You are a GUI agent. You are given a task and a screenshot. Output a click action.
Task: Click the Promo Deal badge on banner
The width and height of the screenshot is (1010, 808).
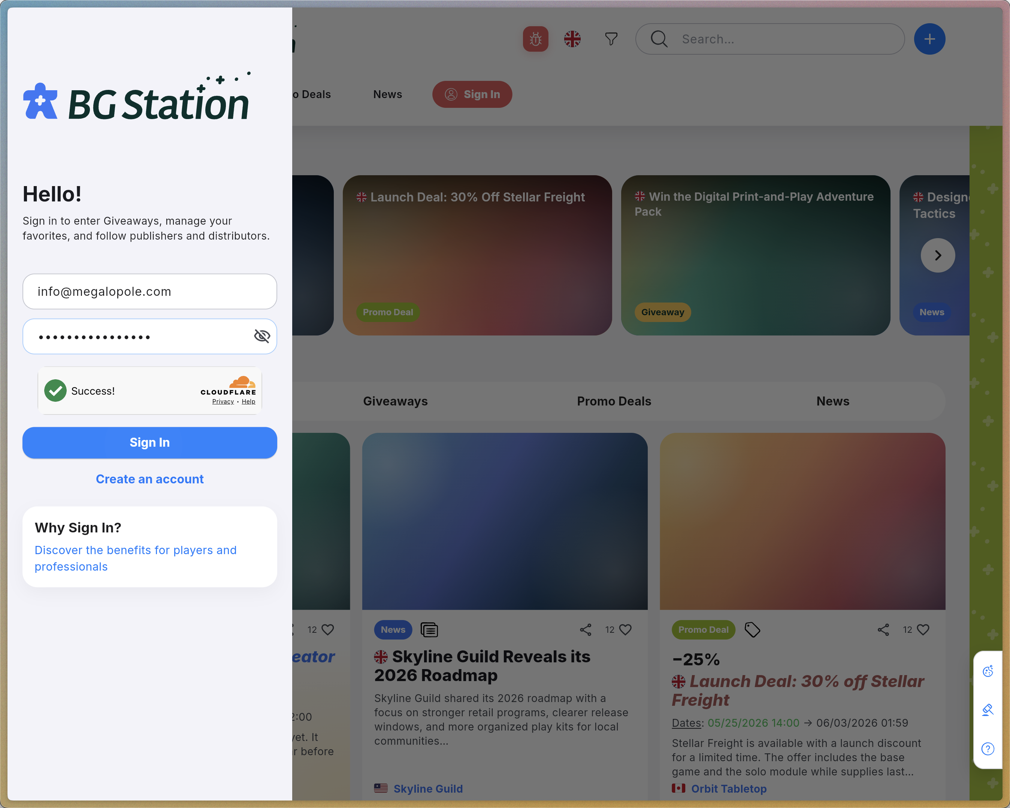[387, 312]
